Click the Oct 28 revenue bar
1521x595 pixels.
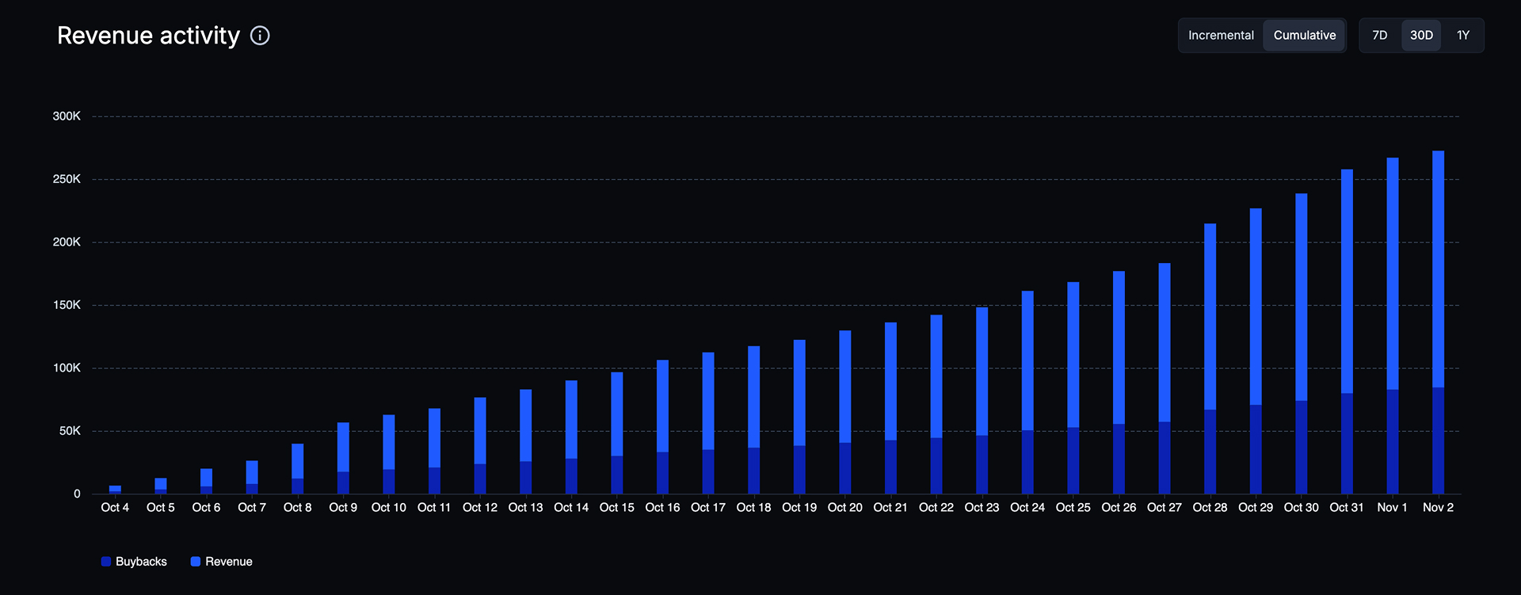(x=1210, y=317)
